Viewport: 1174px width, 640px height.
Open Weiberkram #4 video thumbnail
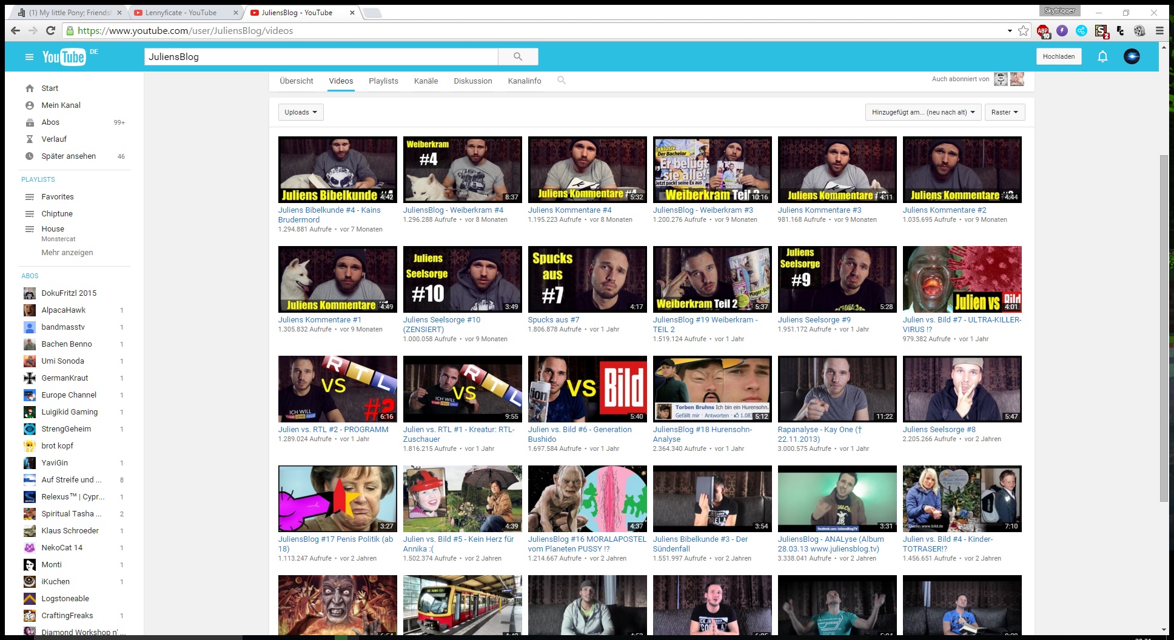point(463,170)
